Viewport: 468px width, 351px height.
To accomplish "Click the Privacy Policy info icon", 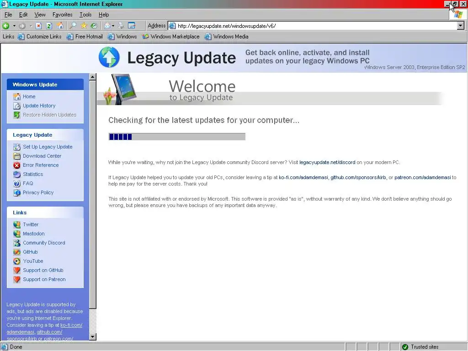I will tap(17, 193).
